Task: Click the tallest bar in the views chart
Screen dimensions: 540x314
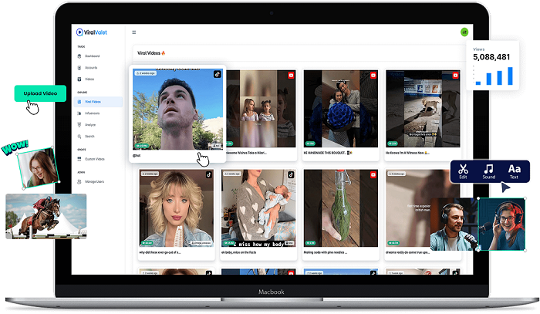Action: [510, 76]
